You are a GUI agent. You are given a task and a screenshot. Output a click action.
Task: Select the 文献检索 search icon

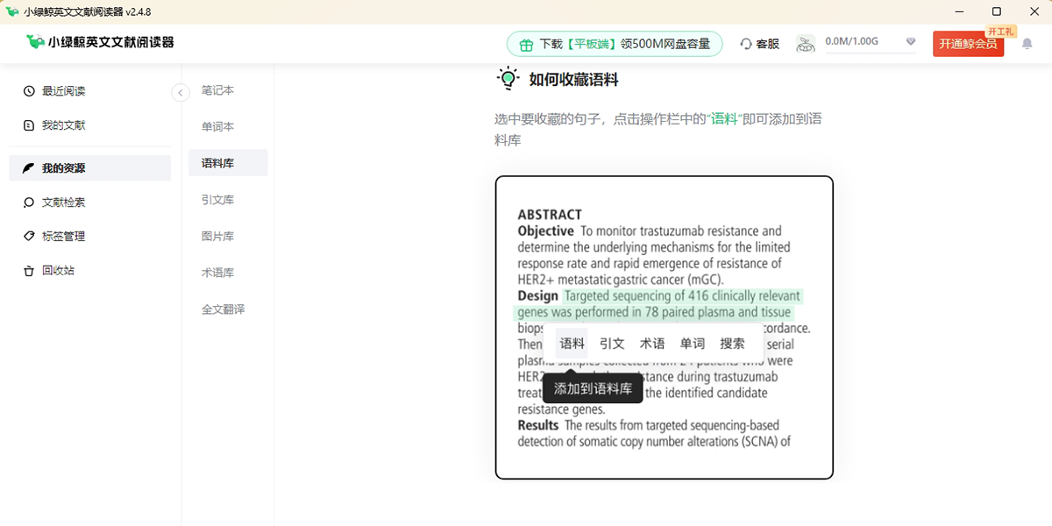tap(28, 202)
